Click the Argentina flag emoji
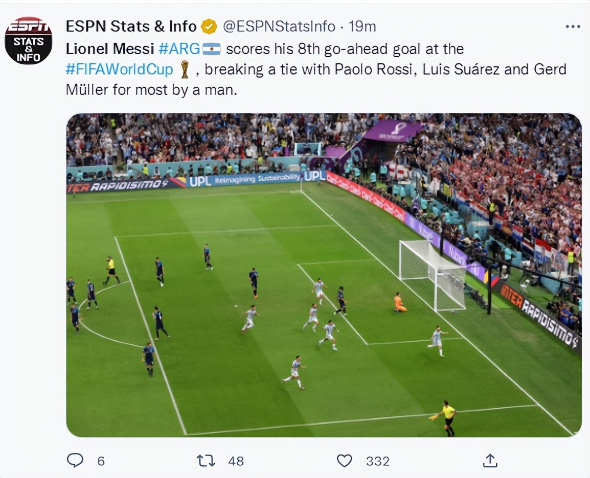The width and height of the screenshot is (590, 478). click(x=212, y=49)
